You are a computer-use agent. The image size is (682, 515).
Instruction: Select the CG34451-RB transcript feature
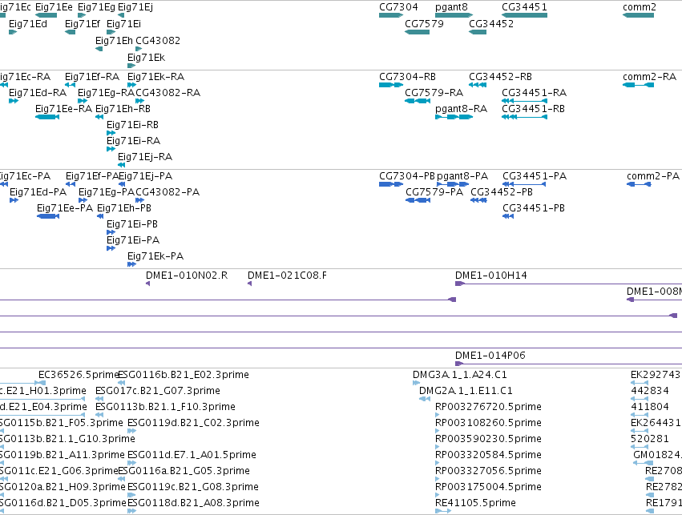click(x=525, y=117)
